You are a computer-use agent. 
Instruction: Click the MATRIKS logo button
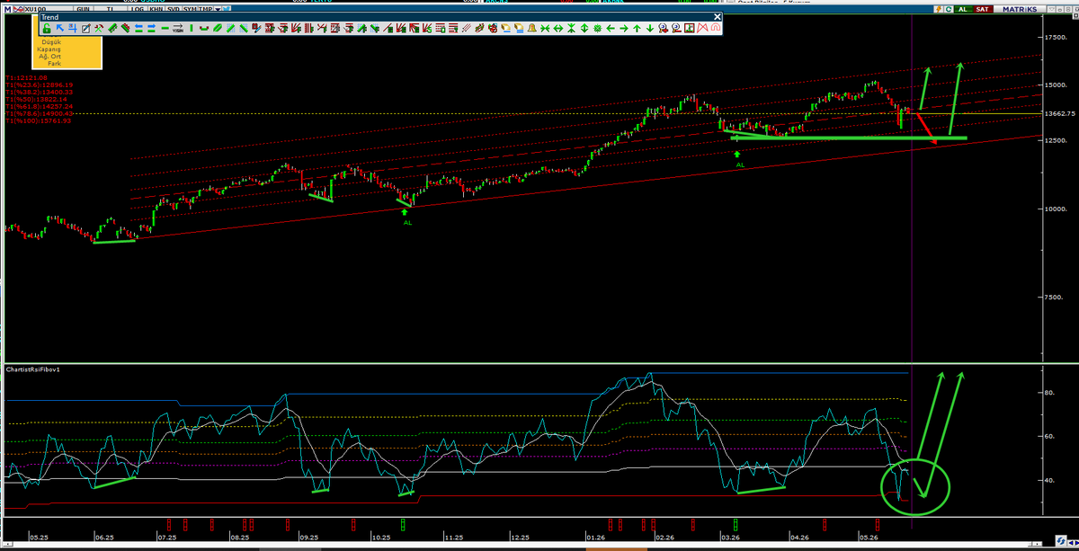(x=1020, y=9)
